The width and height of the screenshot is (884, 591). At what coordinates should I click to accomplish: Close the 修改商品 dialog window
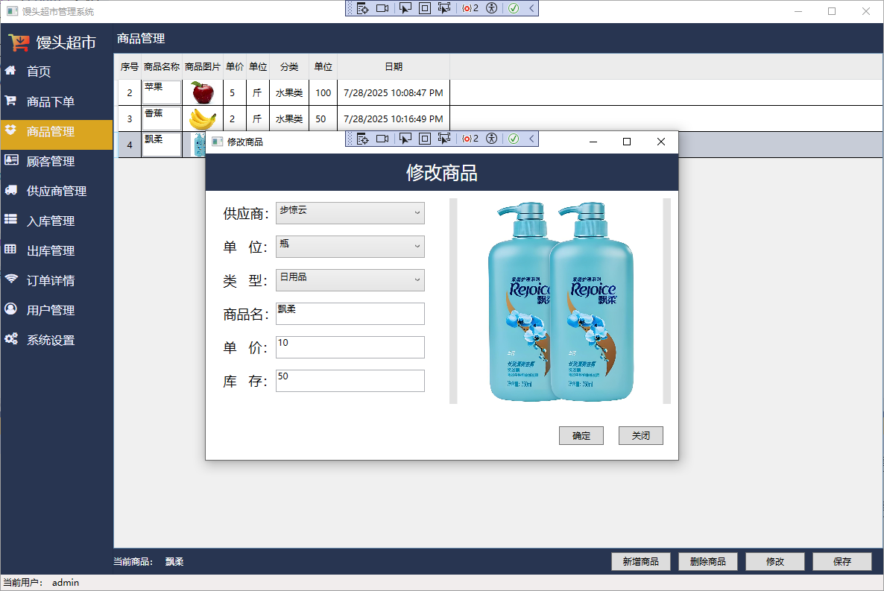click(x=661, y=142)
